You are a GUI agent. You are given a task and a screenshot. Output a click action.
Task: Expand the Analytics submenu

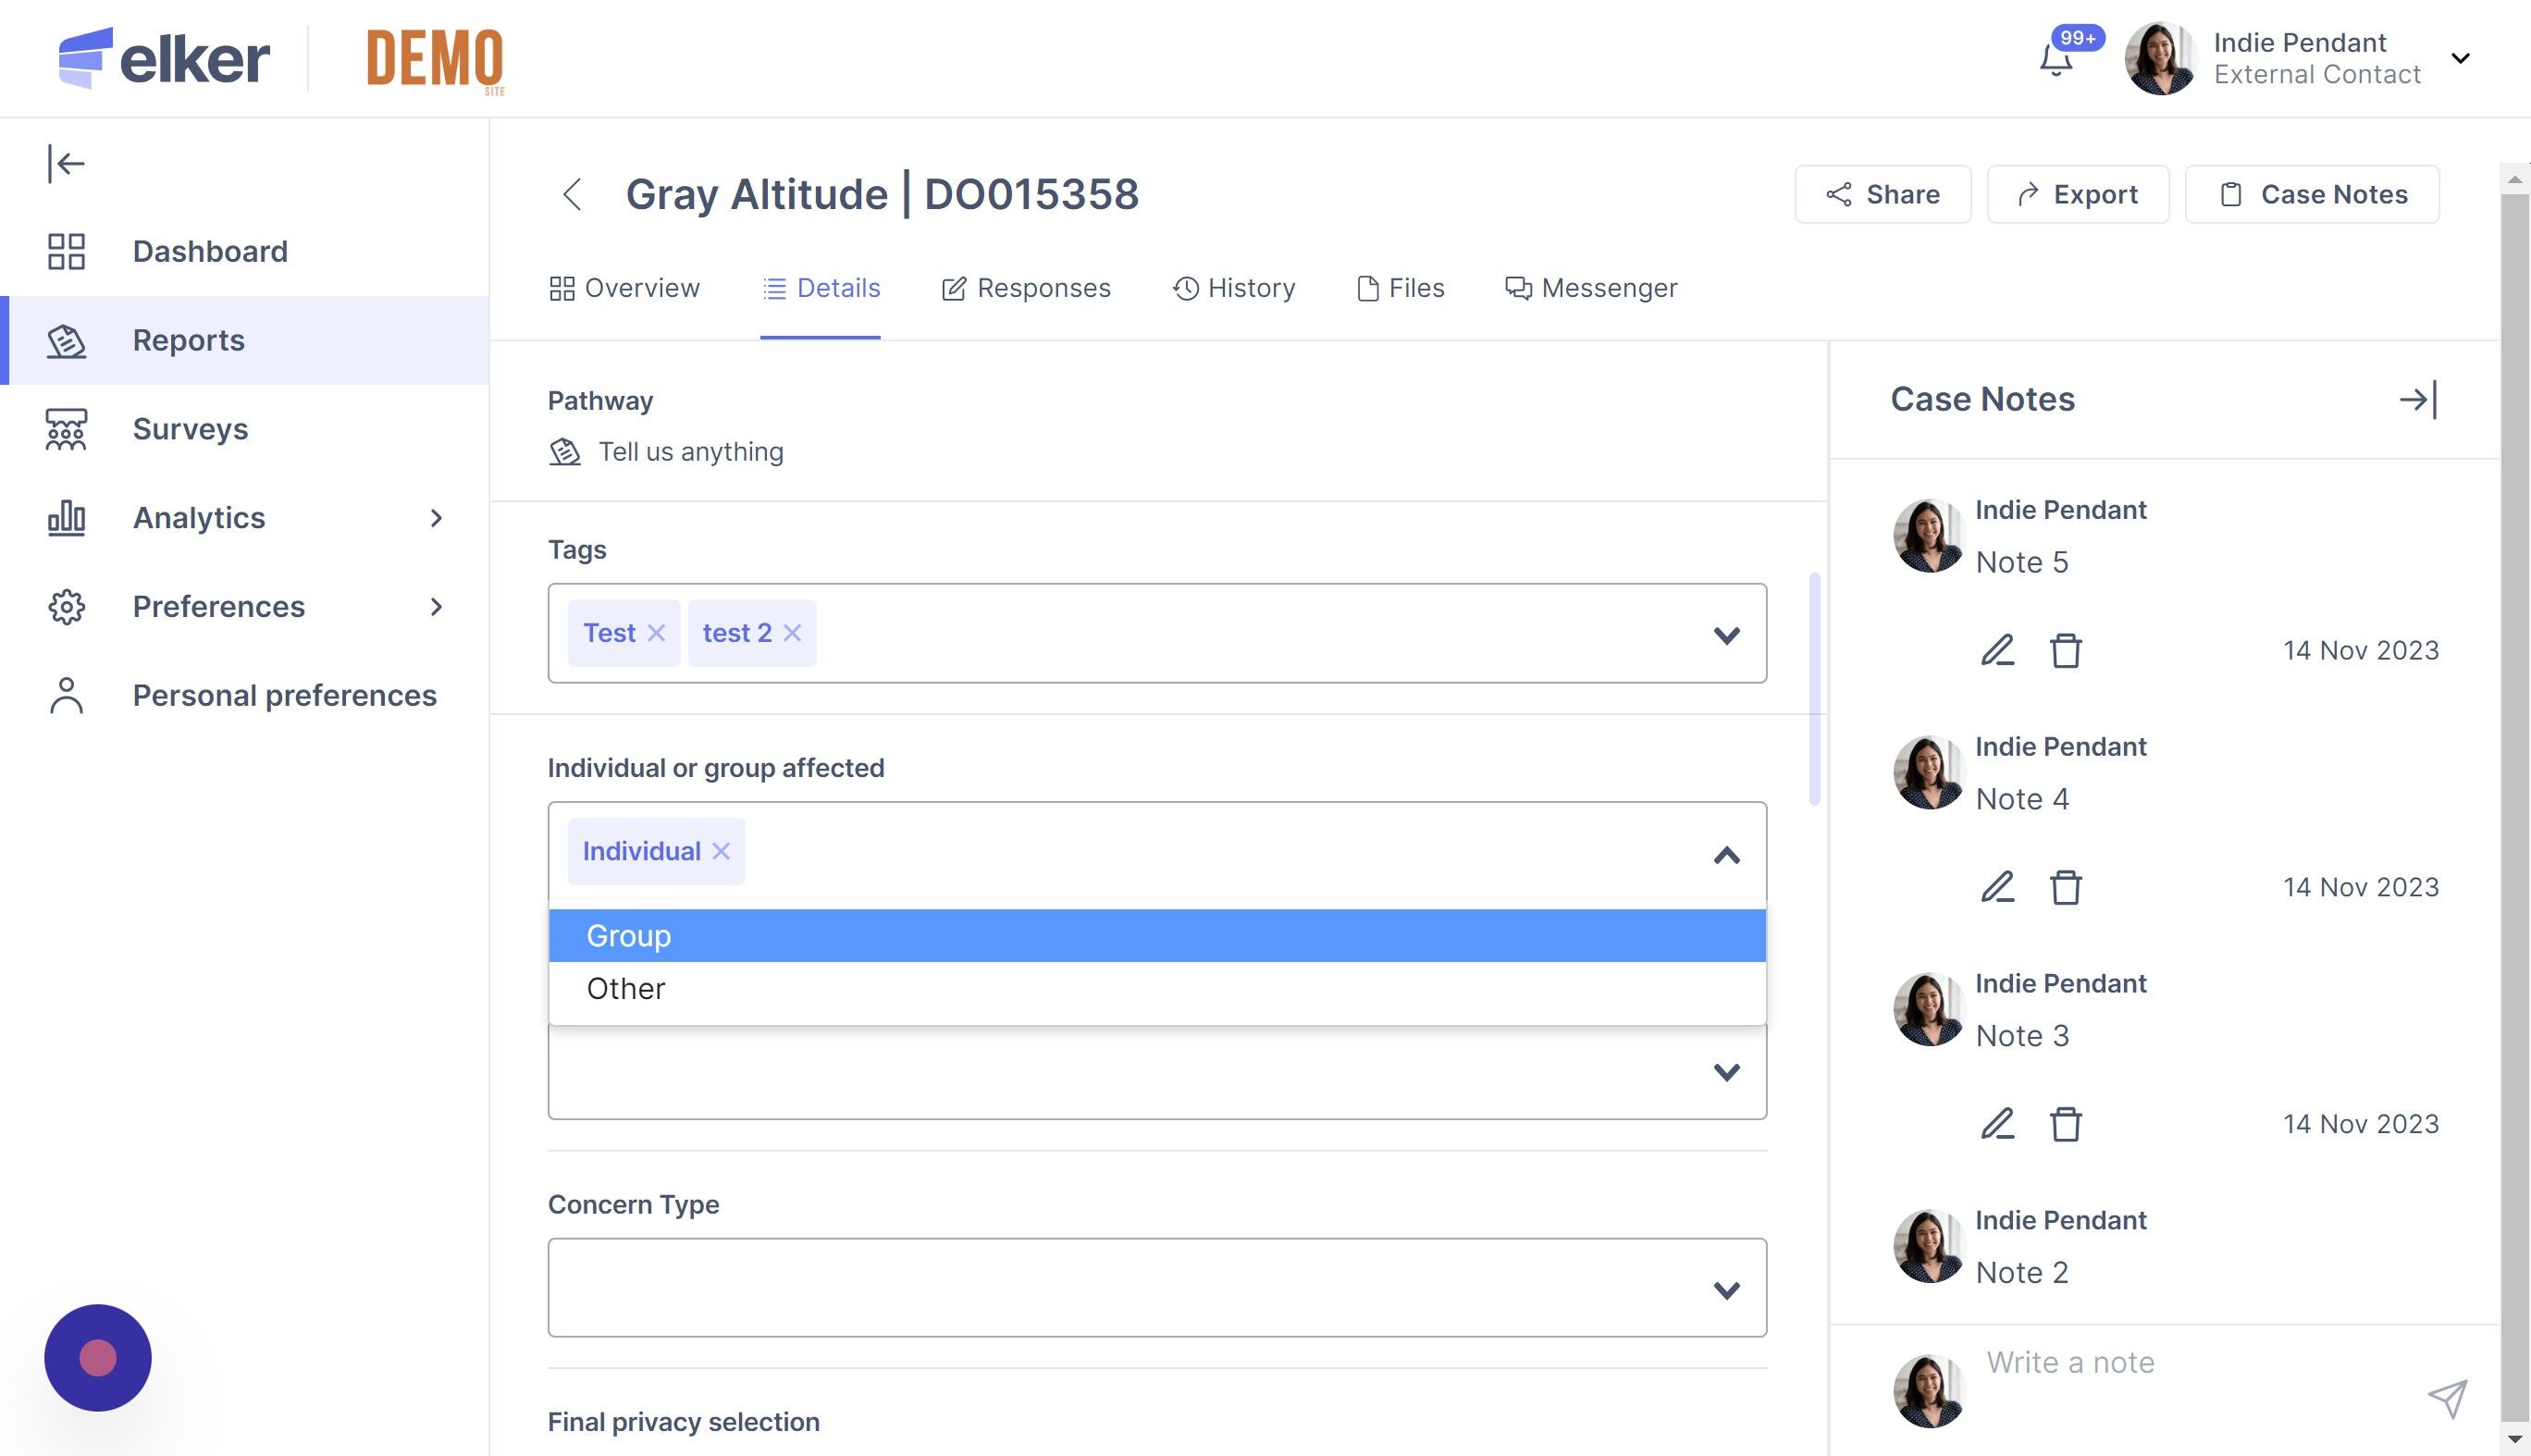pyautogui.click(x=436, y=518)
